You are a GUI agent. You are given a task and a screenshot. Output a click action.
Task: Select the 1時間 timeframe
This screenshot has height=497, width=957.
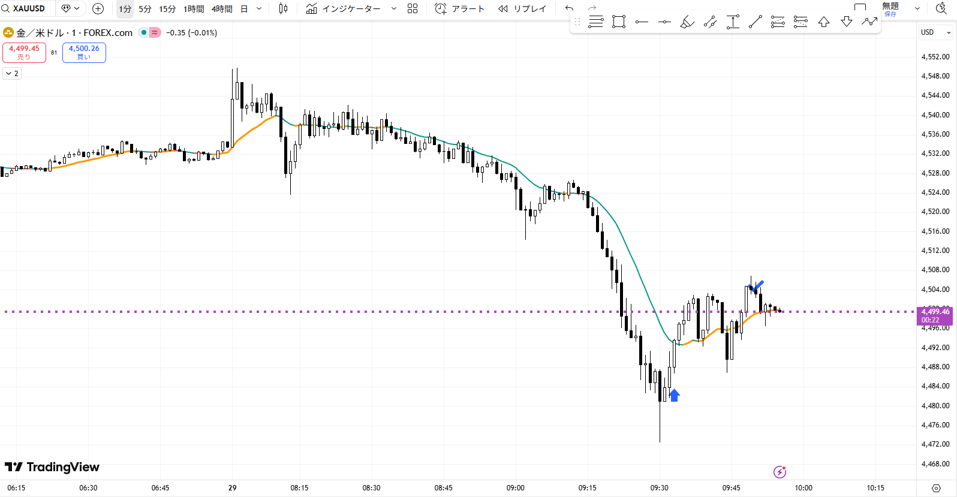pyautogui.click(x=194, y=9)
